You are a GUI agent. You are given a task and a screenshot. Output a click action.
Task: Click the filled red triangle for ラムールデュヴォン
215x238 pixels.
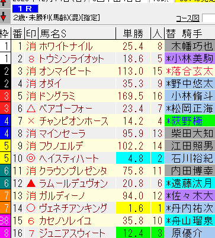[x=31, y=183]
